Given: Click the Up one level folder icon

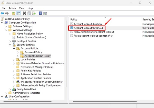Looking at the screenshot, I should click(x=13, y=13).
